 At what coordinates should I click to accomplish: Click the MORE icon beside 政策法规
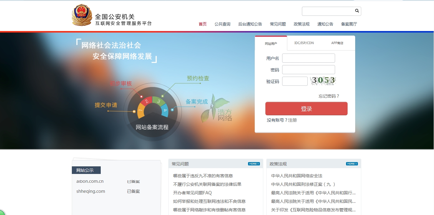[x=352, y=164]
